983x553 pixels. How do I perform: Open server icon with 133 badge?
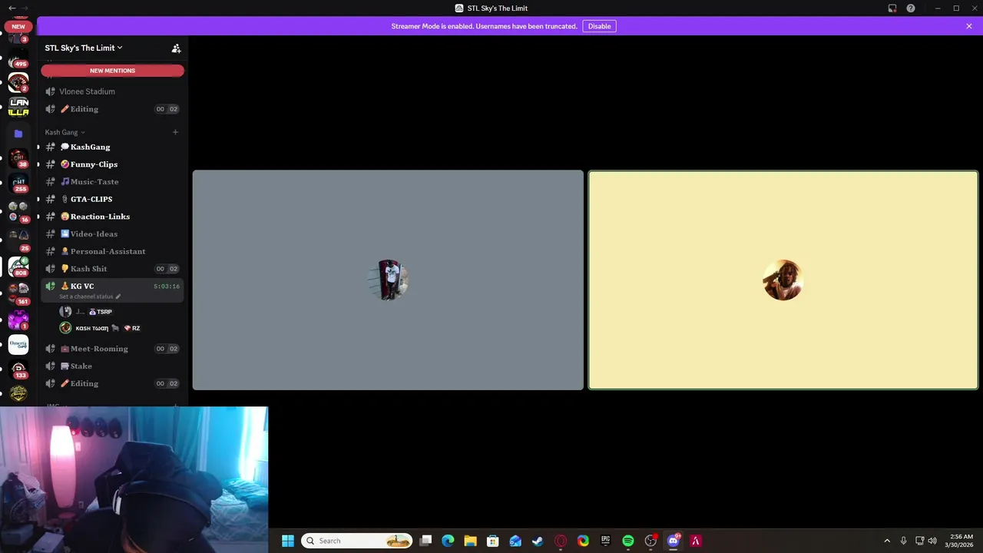click(x=18, y=369)
